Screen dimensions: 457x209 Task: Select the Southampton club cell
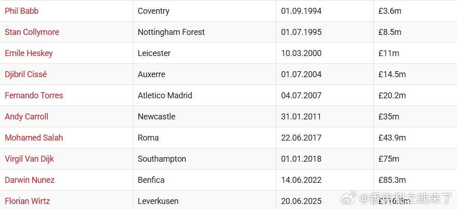tap(205, 159)
